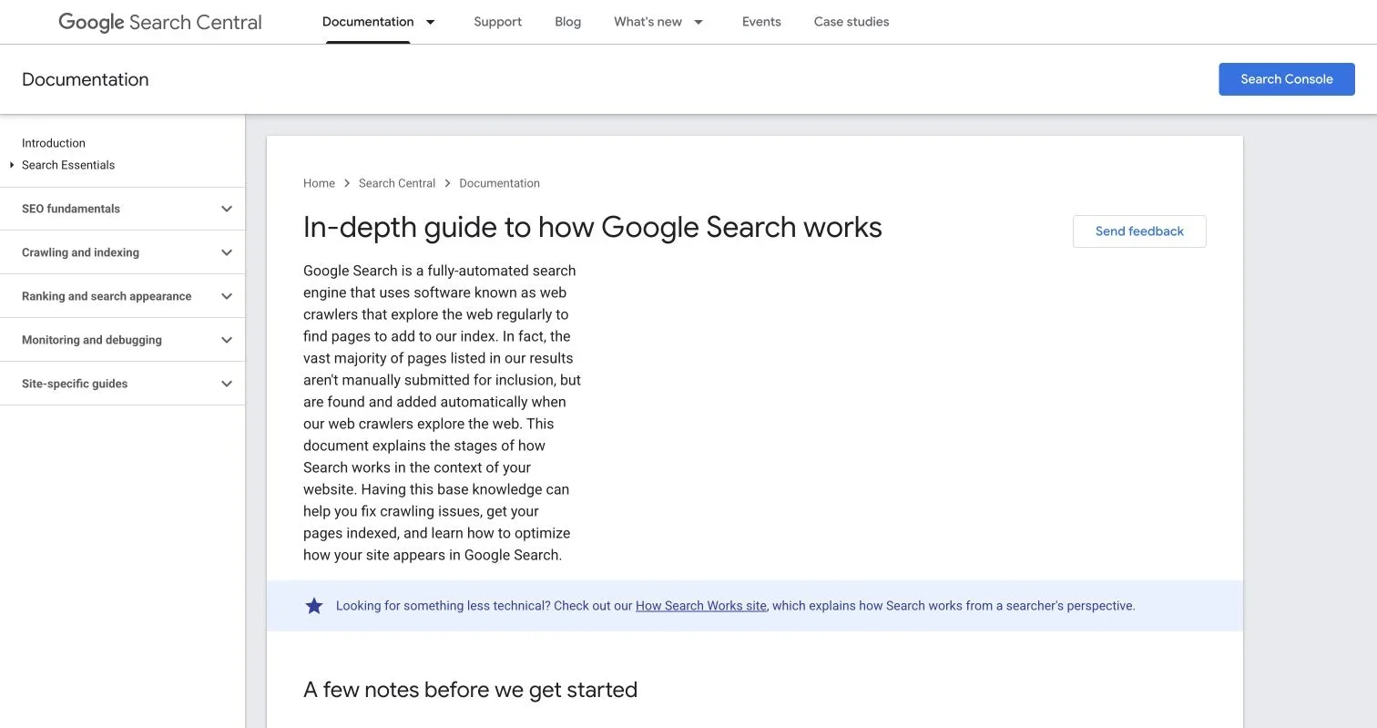Select the Monitoring and debugging label
Viewport: 1377px width, 728px height.
[x=92, y=340]
